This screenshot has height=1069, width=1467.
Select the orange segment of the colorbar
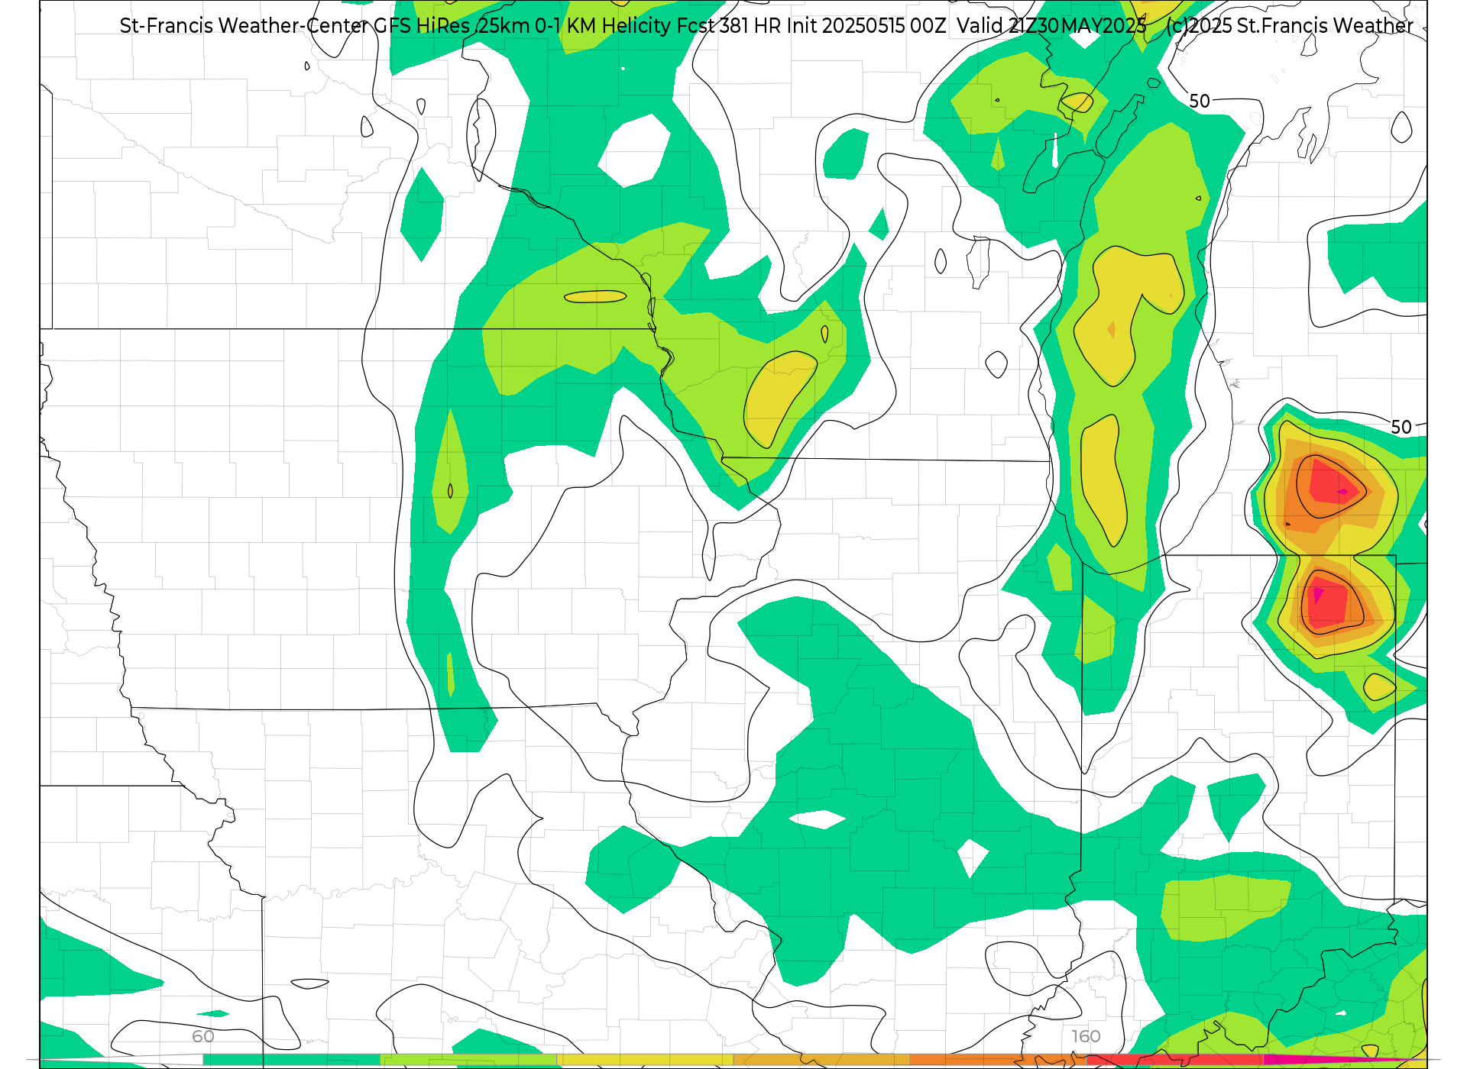(998, 1060)
